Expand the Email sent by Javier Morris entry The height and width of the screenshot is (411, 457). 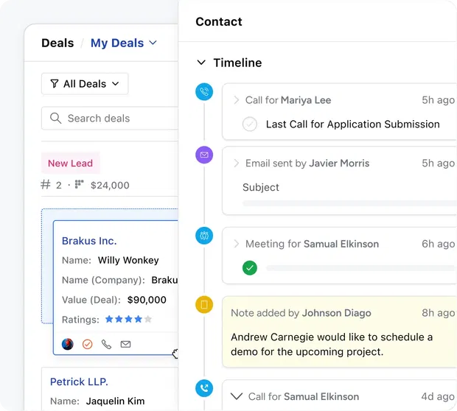tap(236, 163)
